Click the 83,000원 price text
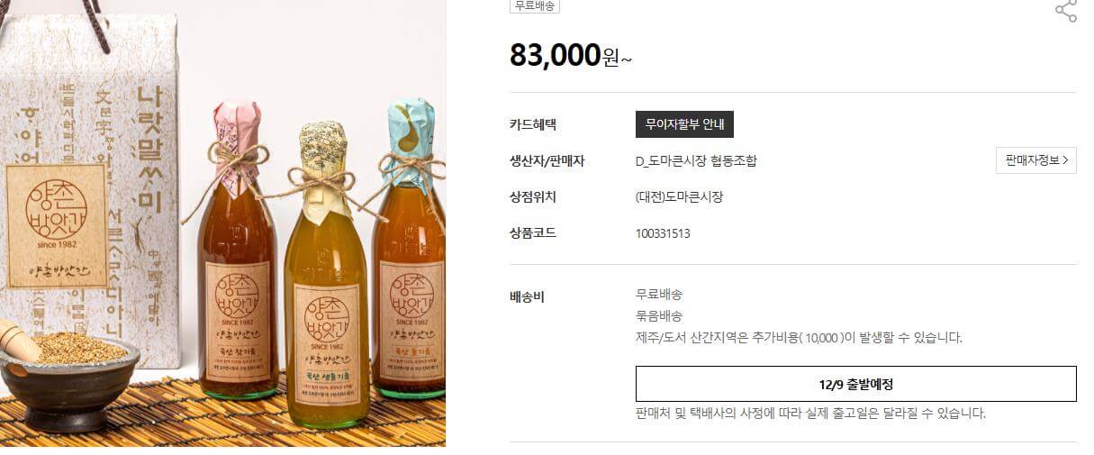Image resolution: width=1094 pixels, height=455 pixels. click(x=571, y=55)
